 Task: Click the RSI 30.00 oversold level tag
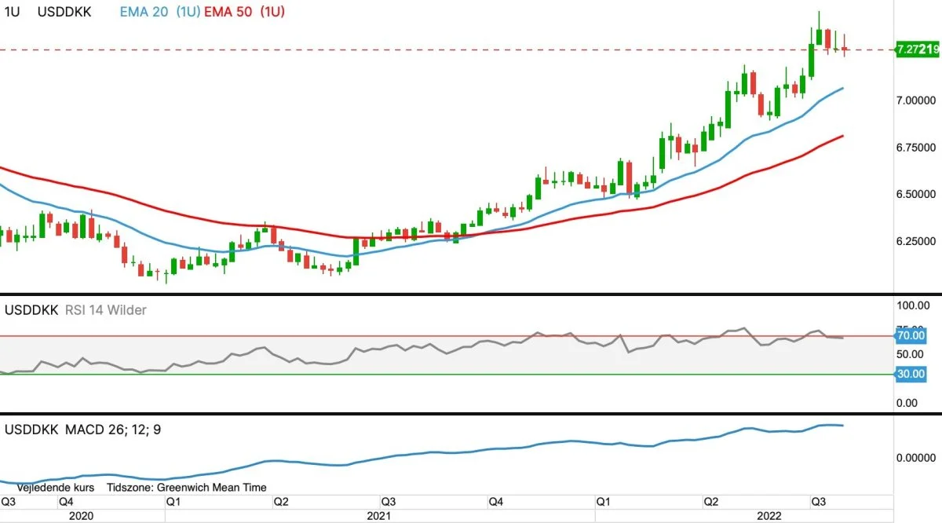911,375
